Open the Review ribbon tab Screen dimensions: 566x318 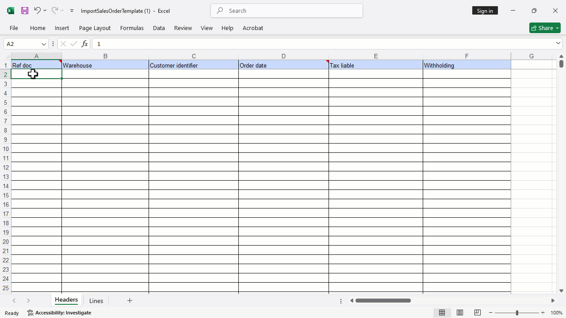click(183, 28)
